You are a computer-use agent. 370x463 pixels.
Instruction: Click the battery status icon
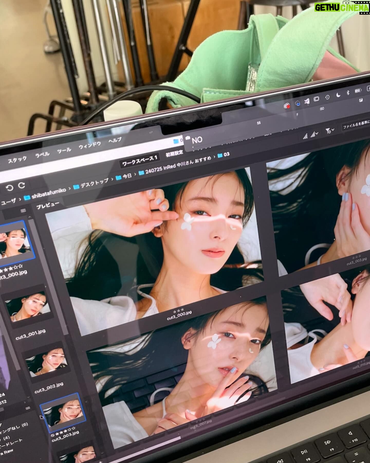point(358,91)
